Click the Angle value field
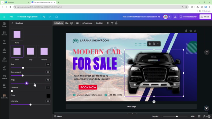 coord(48,80)
